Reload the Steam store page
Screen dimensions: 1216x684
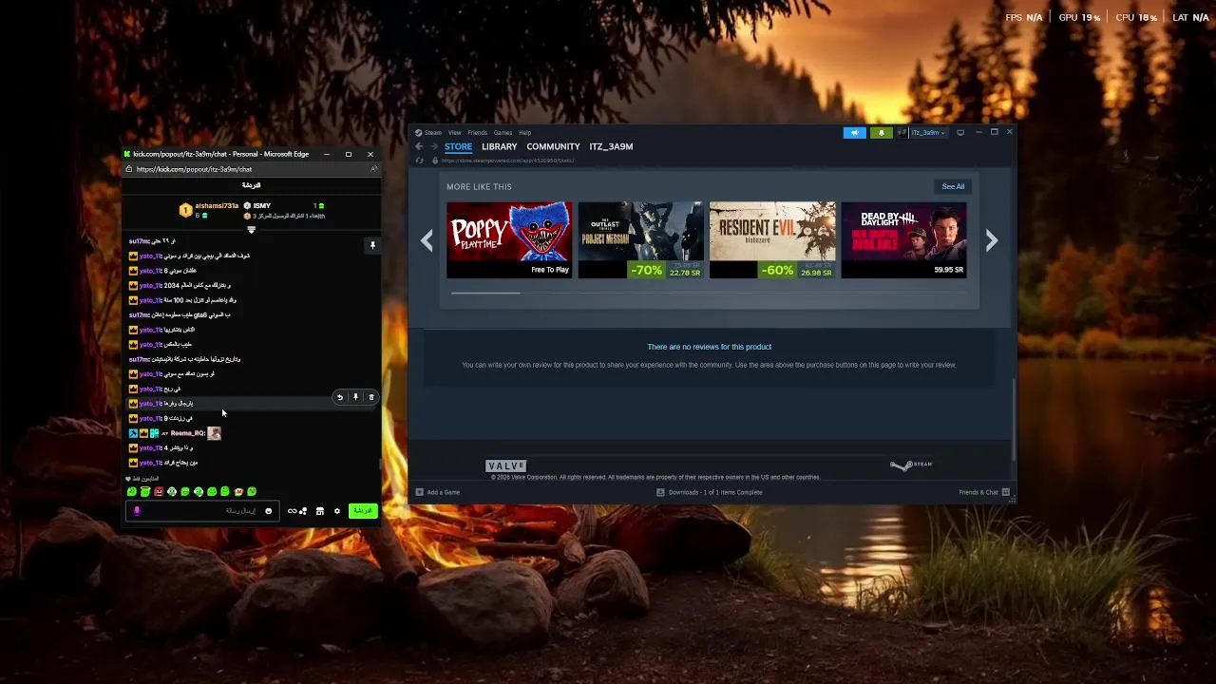tap(420, 161)
